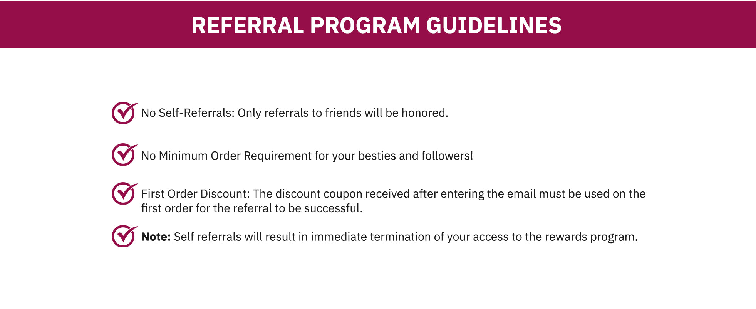This screenshot has height=309, width=756.
Task: Click the word 'GUIDELINES' in the banner
Action: (494, 25)
